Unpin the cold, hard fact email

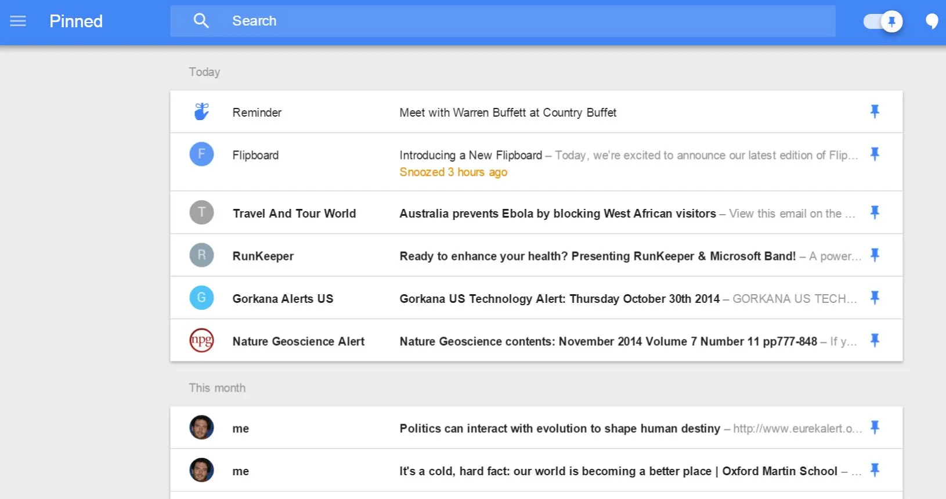[875, 470]
